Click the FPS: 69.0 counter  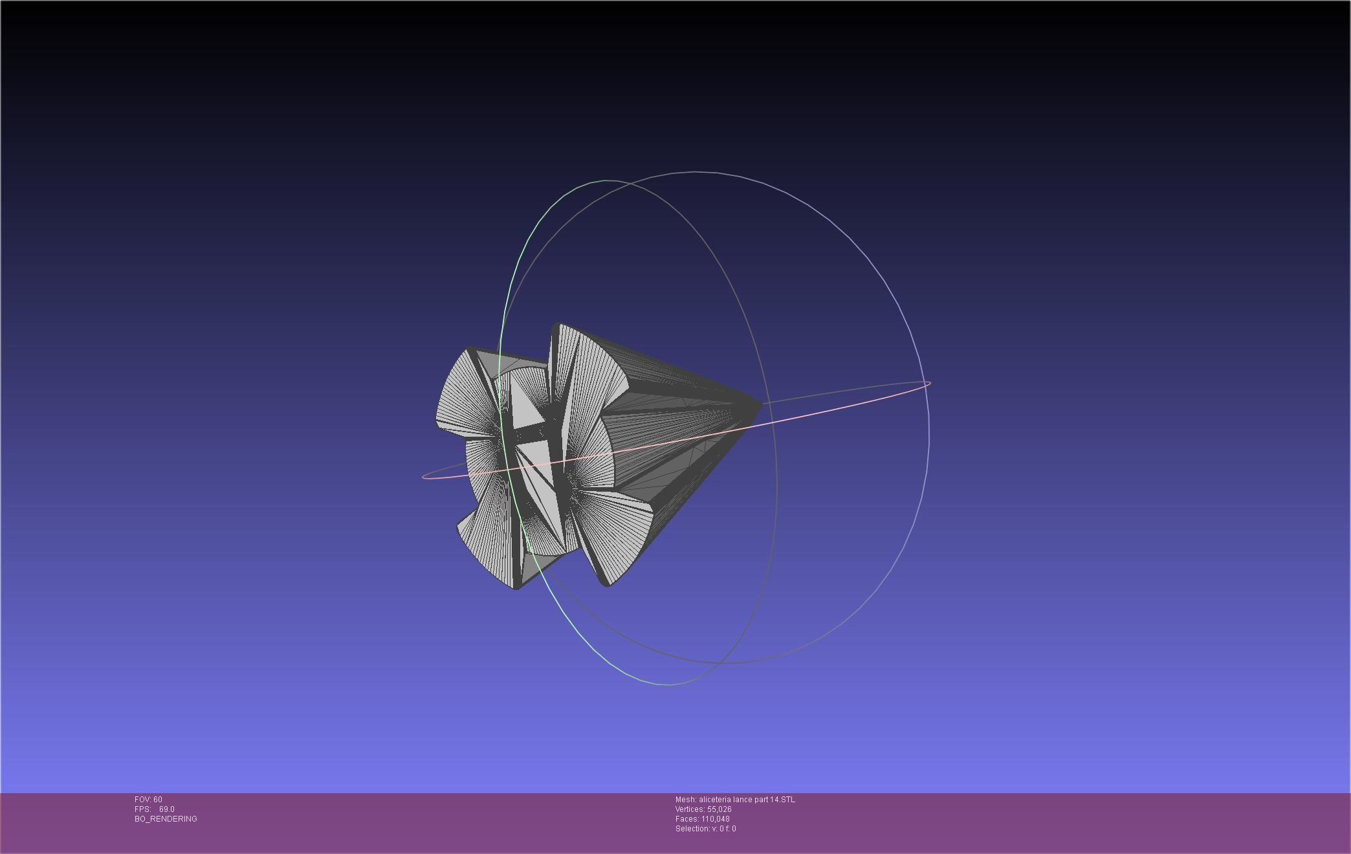coord(154,809)
